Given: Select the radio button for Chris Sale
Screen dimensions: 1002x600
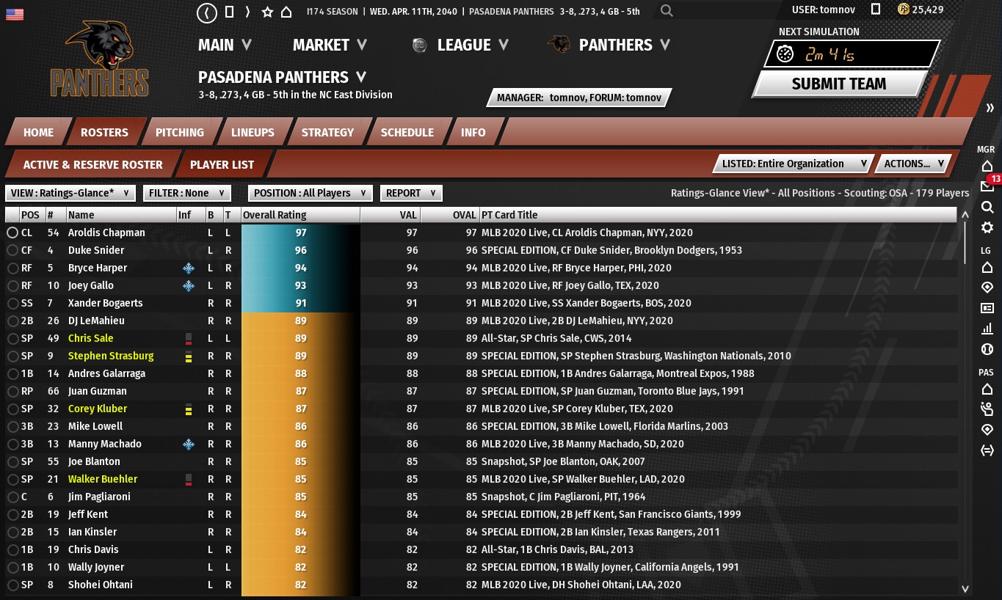Looking at the screenshot, I should click(12, 338).
